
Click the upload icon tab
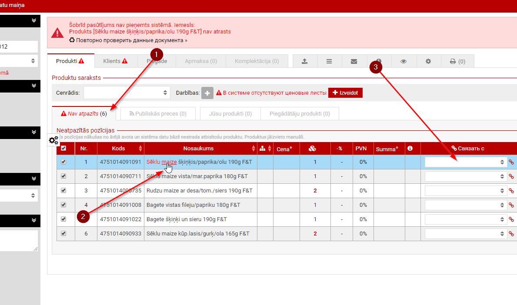305,61
